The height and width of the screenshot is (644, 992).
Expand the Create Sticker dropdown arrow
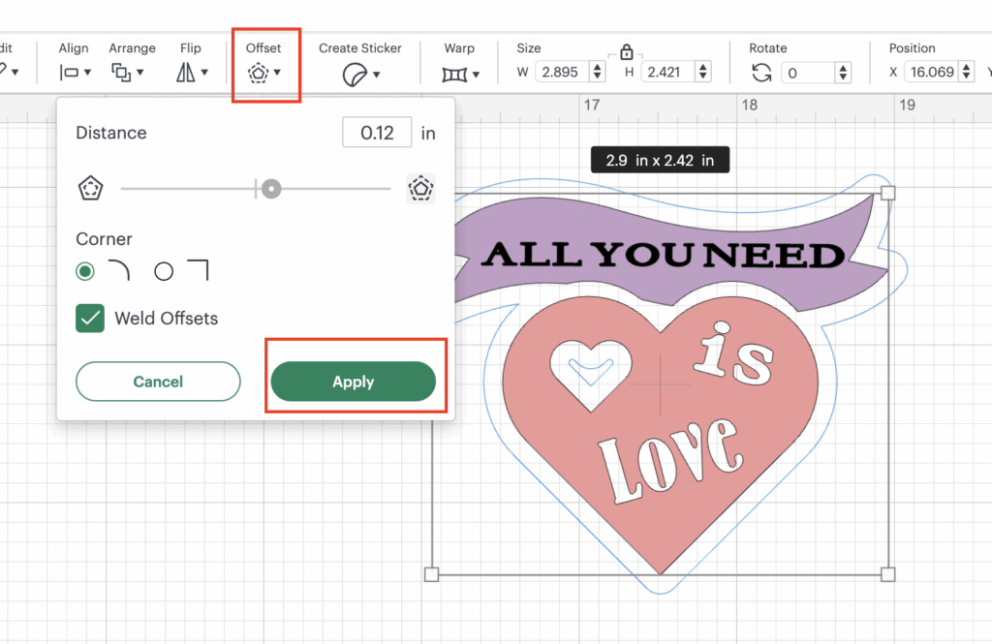tap(377, 75)
